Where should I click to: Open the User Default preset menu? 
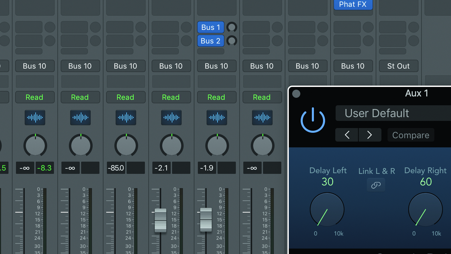click(x=393, y=113)
